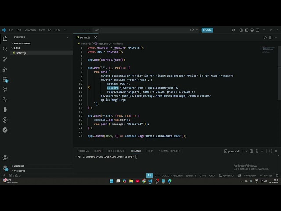Switch to the PORTS panel tab
This screenshot has height=211, width=281.
(x=150, y=151)
